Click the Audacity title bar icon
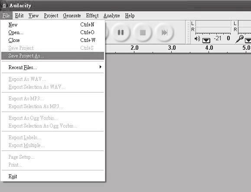 pos(4,6)
